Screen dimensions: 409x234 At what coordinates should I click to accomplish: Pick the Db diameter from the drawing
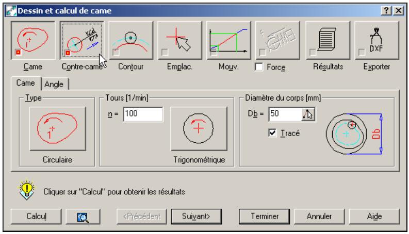(308, 114)
